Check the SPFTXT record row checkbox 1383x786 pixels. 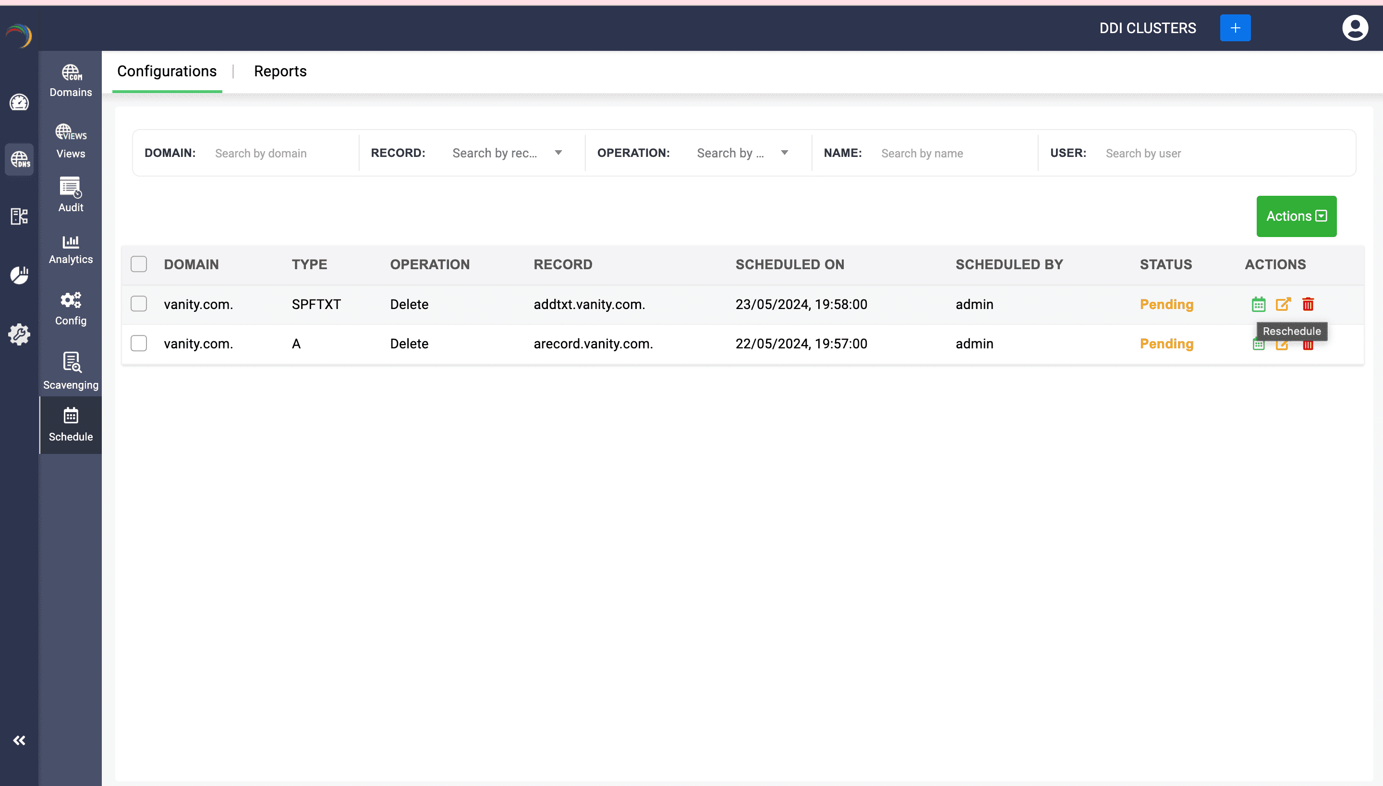pos(139,304)
